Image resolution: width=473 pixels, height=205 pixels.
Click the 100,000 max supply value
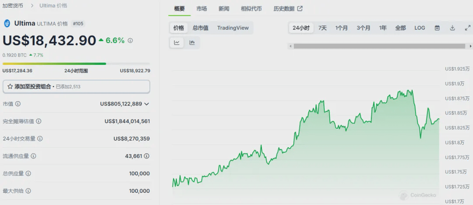pos(139,191)
